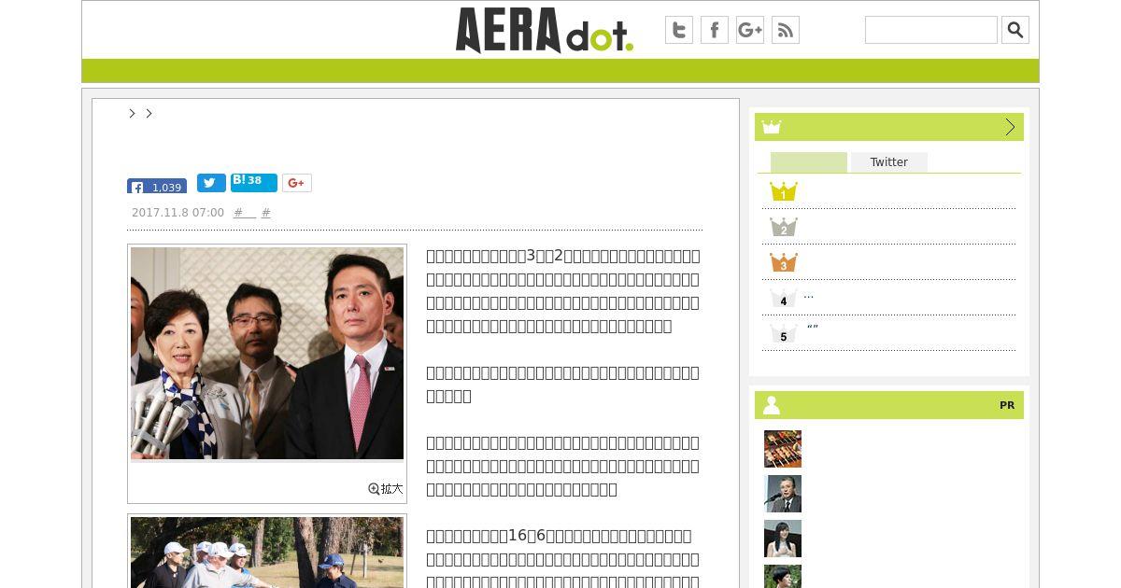Image resolution: width=1121 pixels, height=588 pixels.
Task: Open PR item with man at microphone
Action: point(783,494)
